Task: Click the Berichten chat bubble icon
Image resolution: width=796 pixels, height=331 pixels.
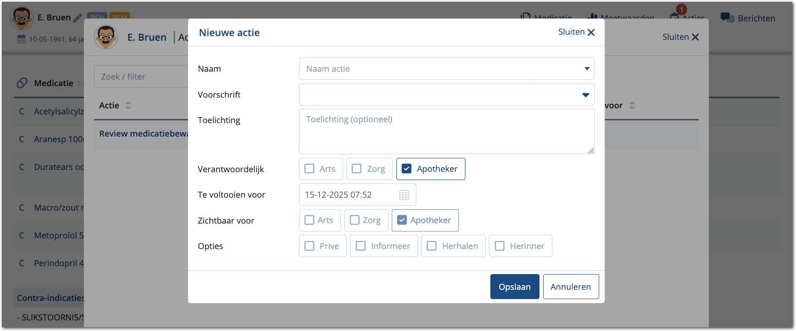Action: pos(727,18)
